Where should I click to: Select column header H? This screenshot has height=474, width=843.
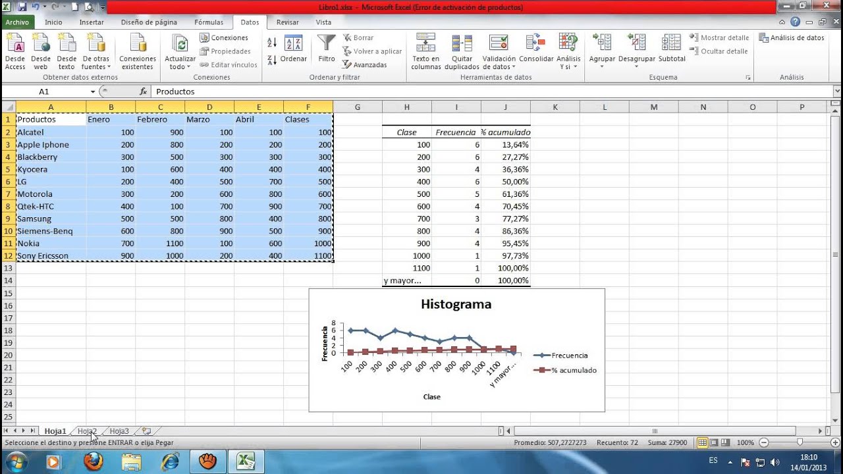(407, 107)
